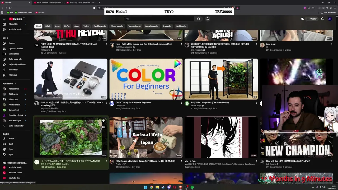Open options menu for Easy IKEA Jungle Box
The height and width of the screenshot is (190, 338).
click(x=257, y=103)
